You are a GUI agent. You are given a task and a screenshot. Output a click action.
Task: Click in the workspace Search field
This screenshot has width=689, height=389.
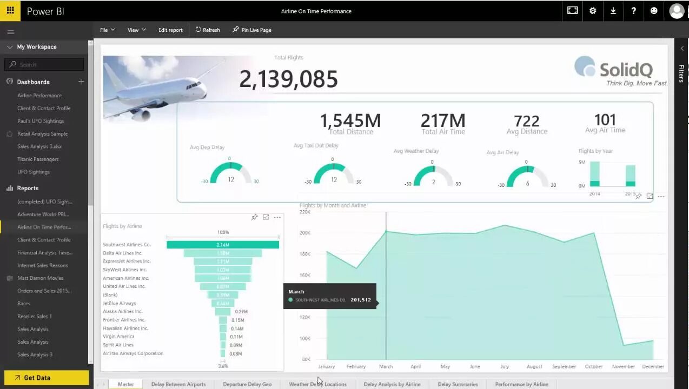tap(44, 64)
